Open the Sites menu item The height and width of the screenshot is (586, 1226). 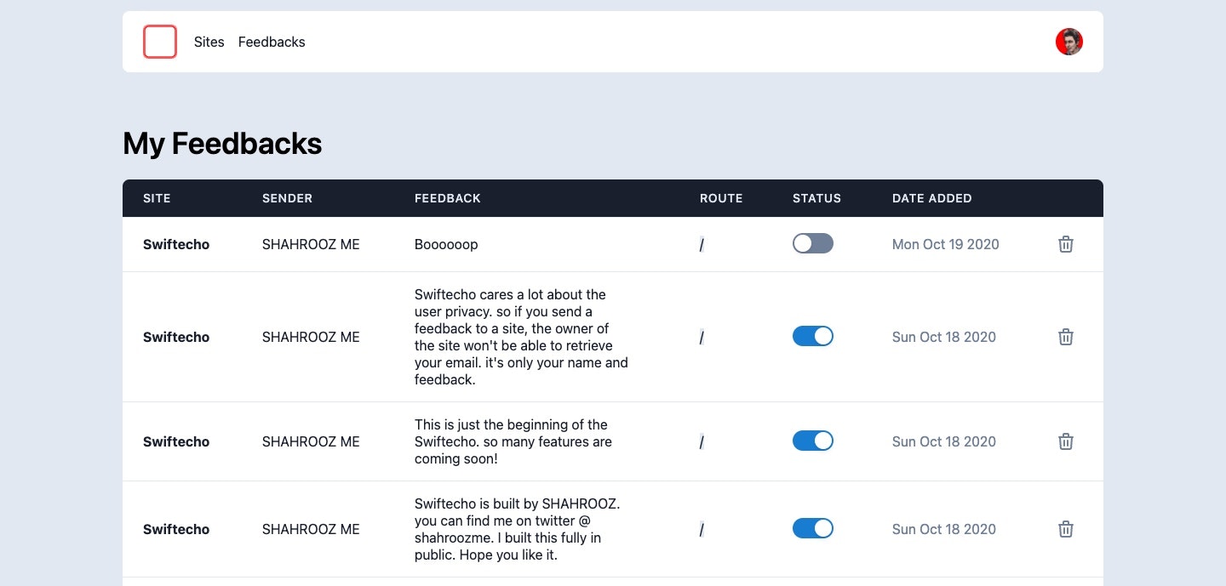(209, 42)
